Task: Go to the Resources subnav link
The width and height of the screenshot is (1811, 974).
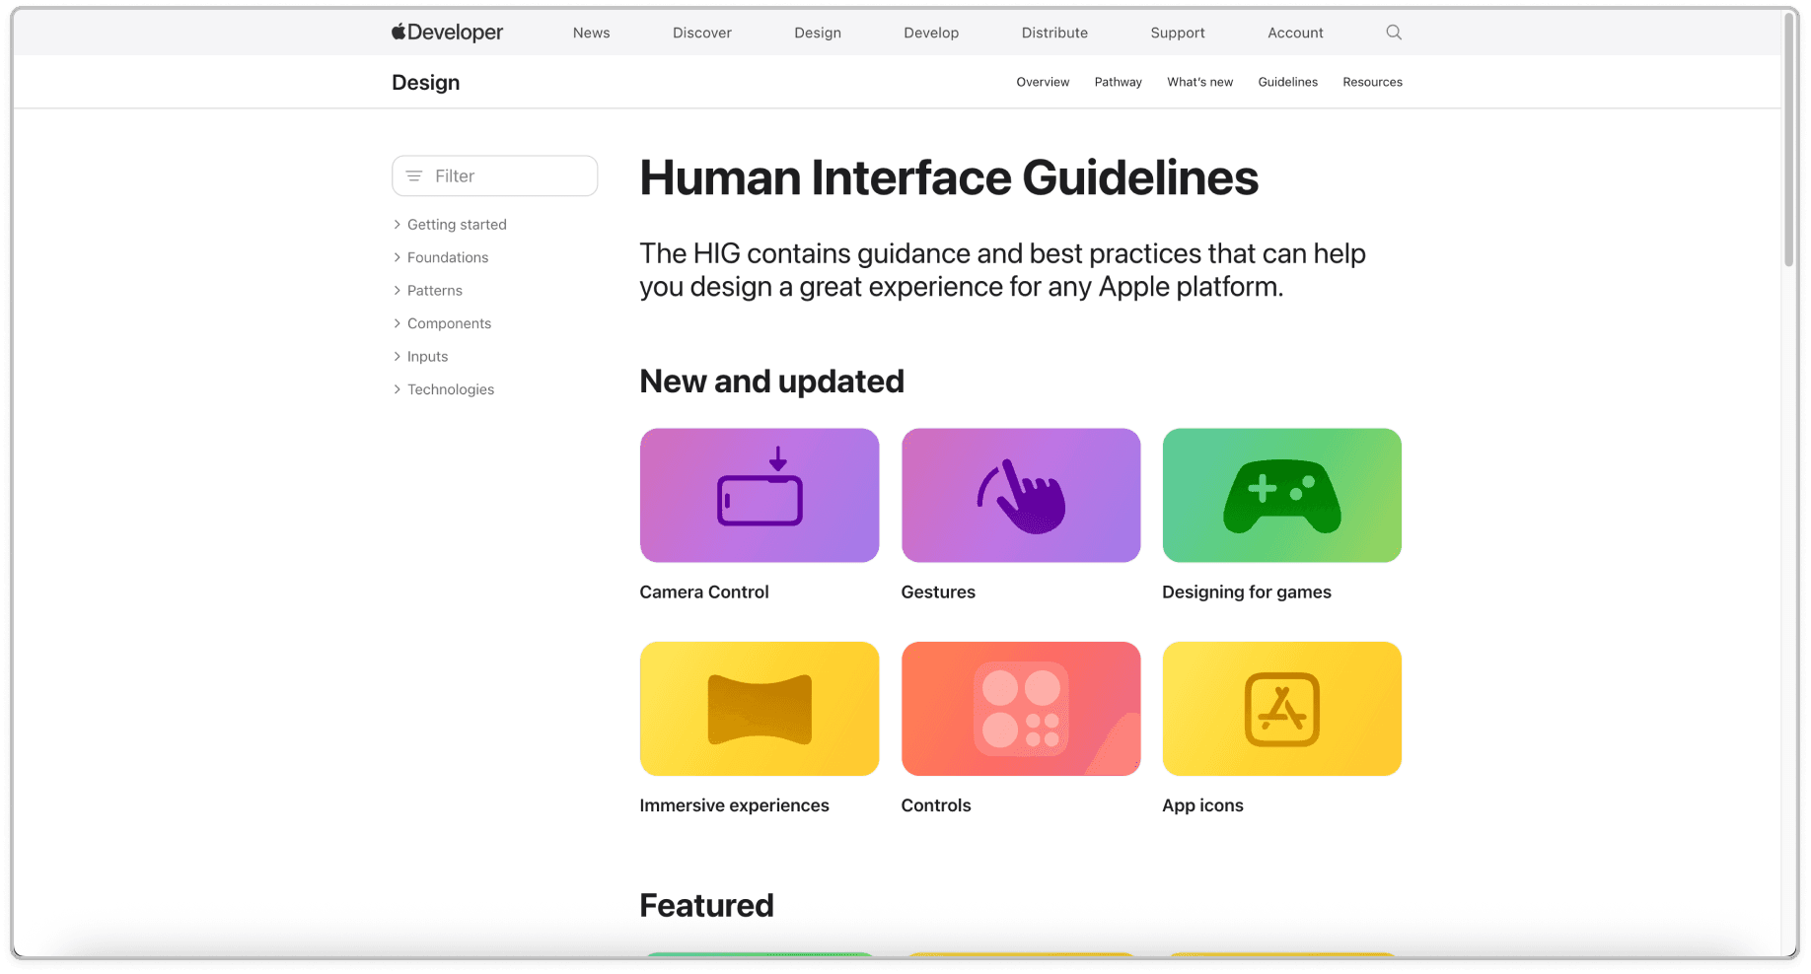Action: tap(1372, 82)
